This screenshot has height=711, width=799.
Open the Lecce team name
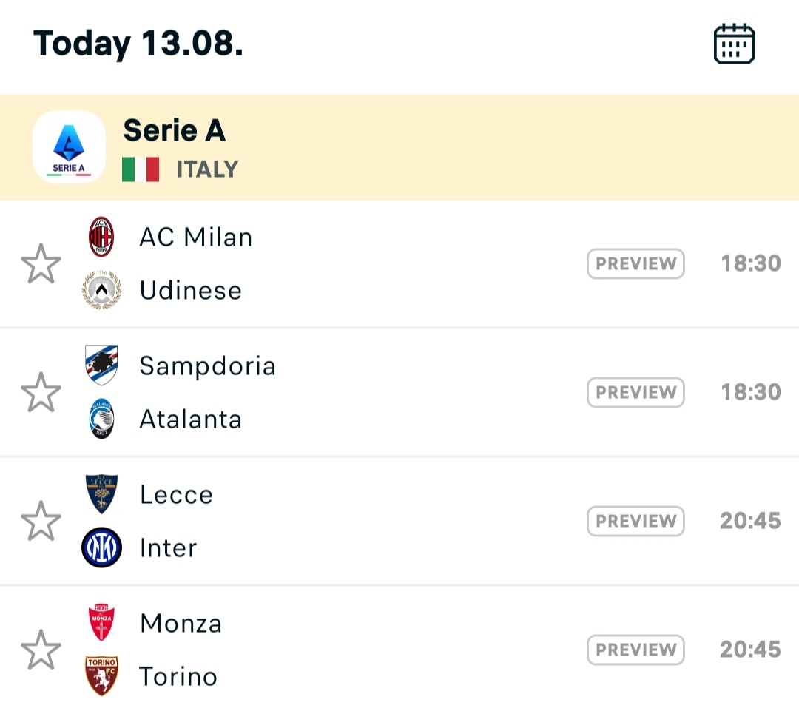tap(176, 494)
